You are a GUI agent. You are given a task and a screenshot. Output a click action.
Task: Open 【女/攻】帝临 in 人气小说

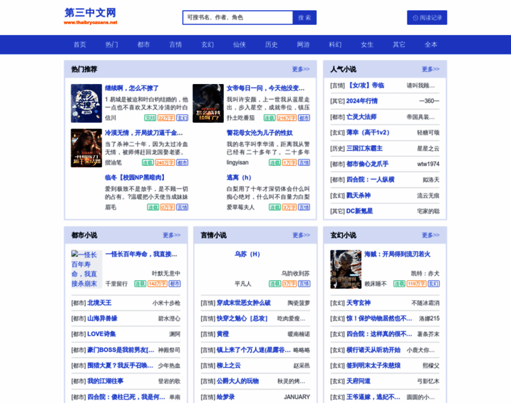(x=365, y=85)
